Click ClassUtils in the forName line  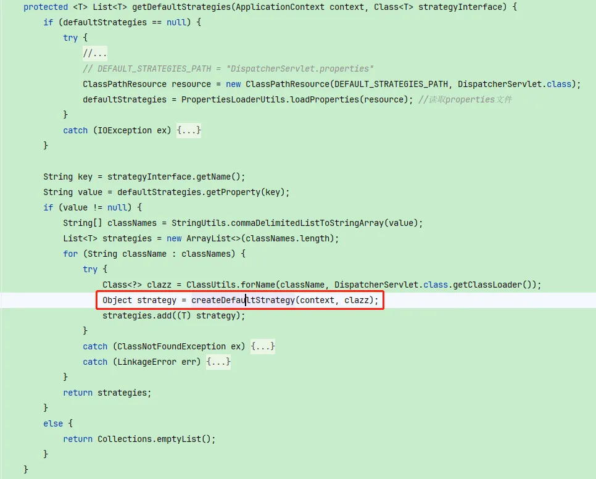(x=211, y=285)
